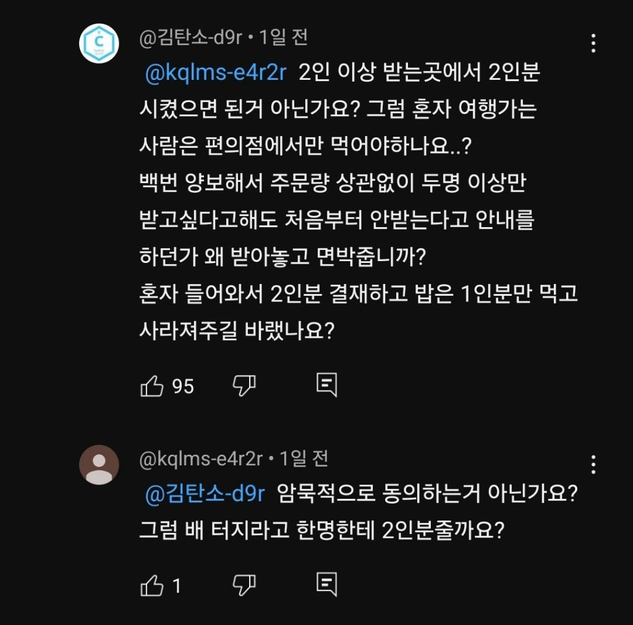Open three-dot options for 김탄소-d9r comment
This screenshot has width=633, height=625.
(593, 43)
